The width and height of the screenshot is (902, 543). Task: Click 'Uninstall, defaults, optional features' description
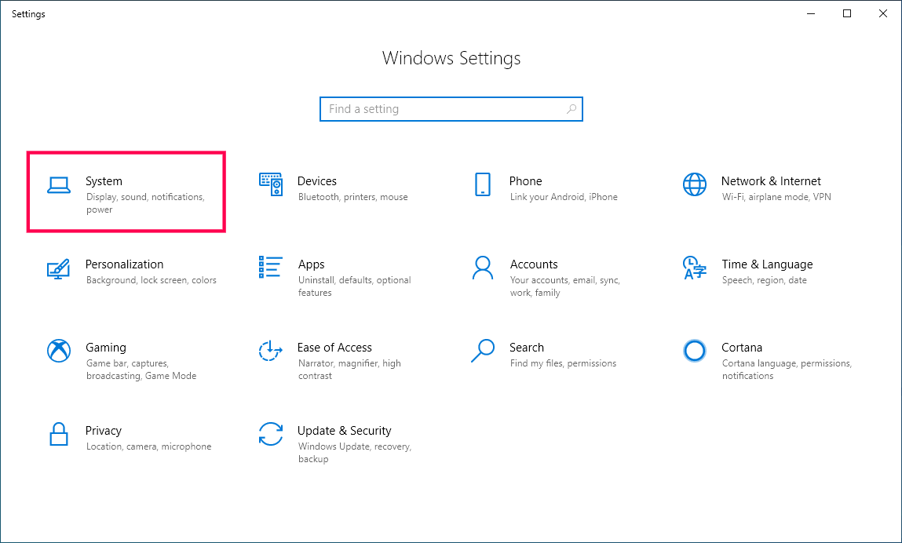pos(354,286)
